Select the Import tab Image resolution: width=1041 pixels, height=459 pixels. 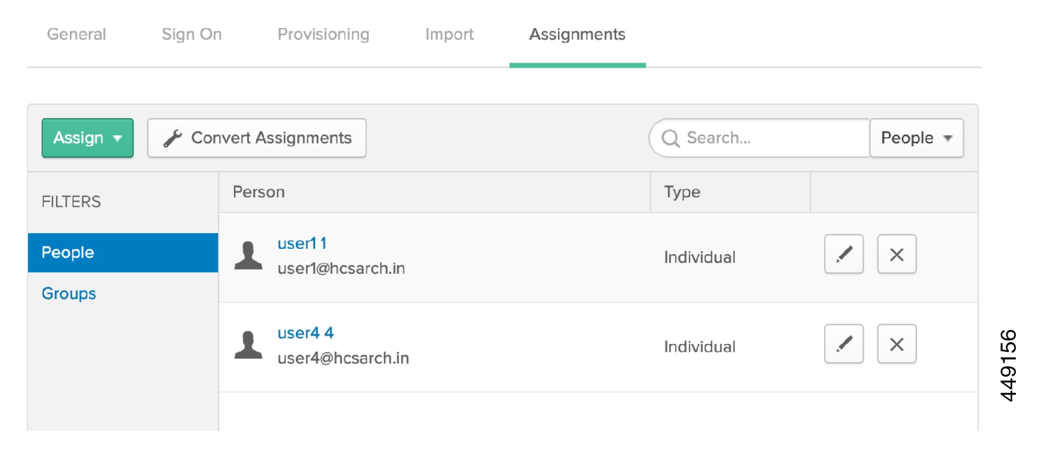click(449, 34)
